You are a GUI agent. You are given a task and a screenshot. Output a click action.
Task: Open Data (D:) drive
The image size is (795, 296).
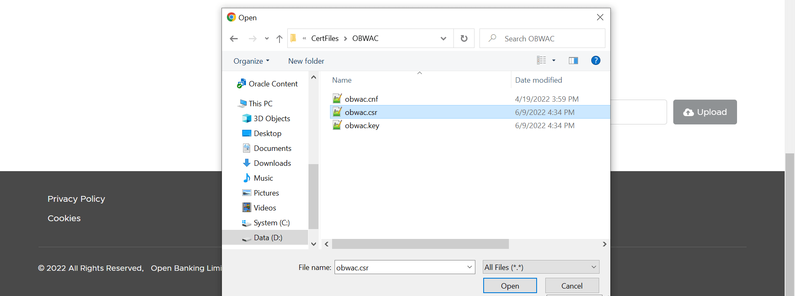coord(268,238)
